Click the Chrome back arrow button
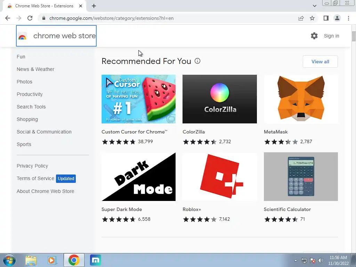This screenshot has width=356, height=267. click(x=8, y=18)
